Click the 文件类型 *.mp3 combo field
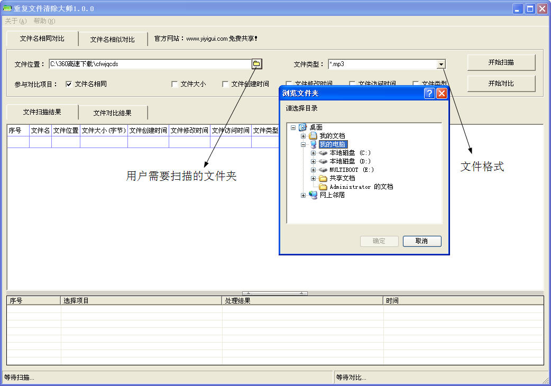The image size is (551, 386). coord(382,64)
